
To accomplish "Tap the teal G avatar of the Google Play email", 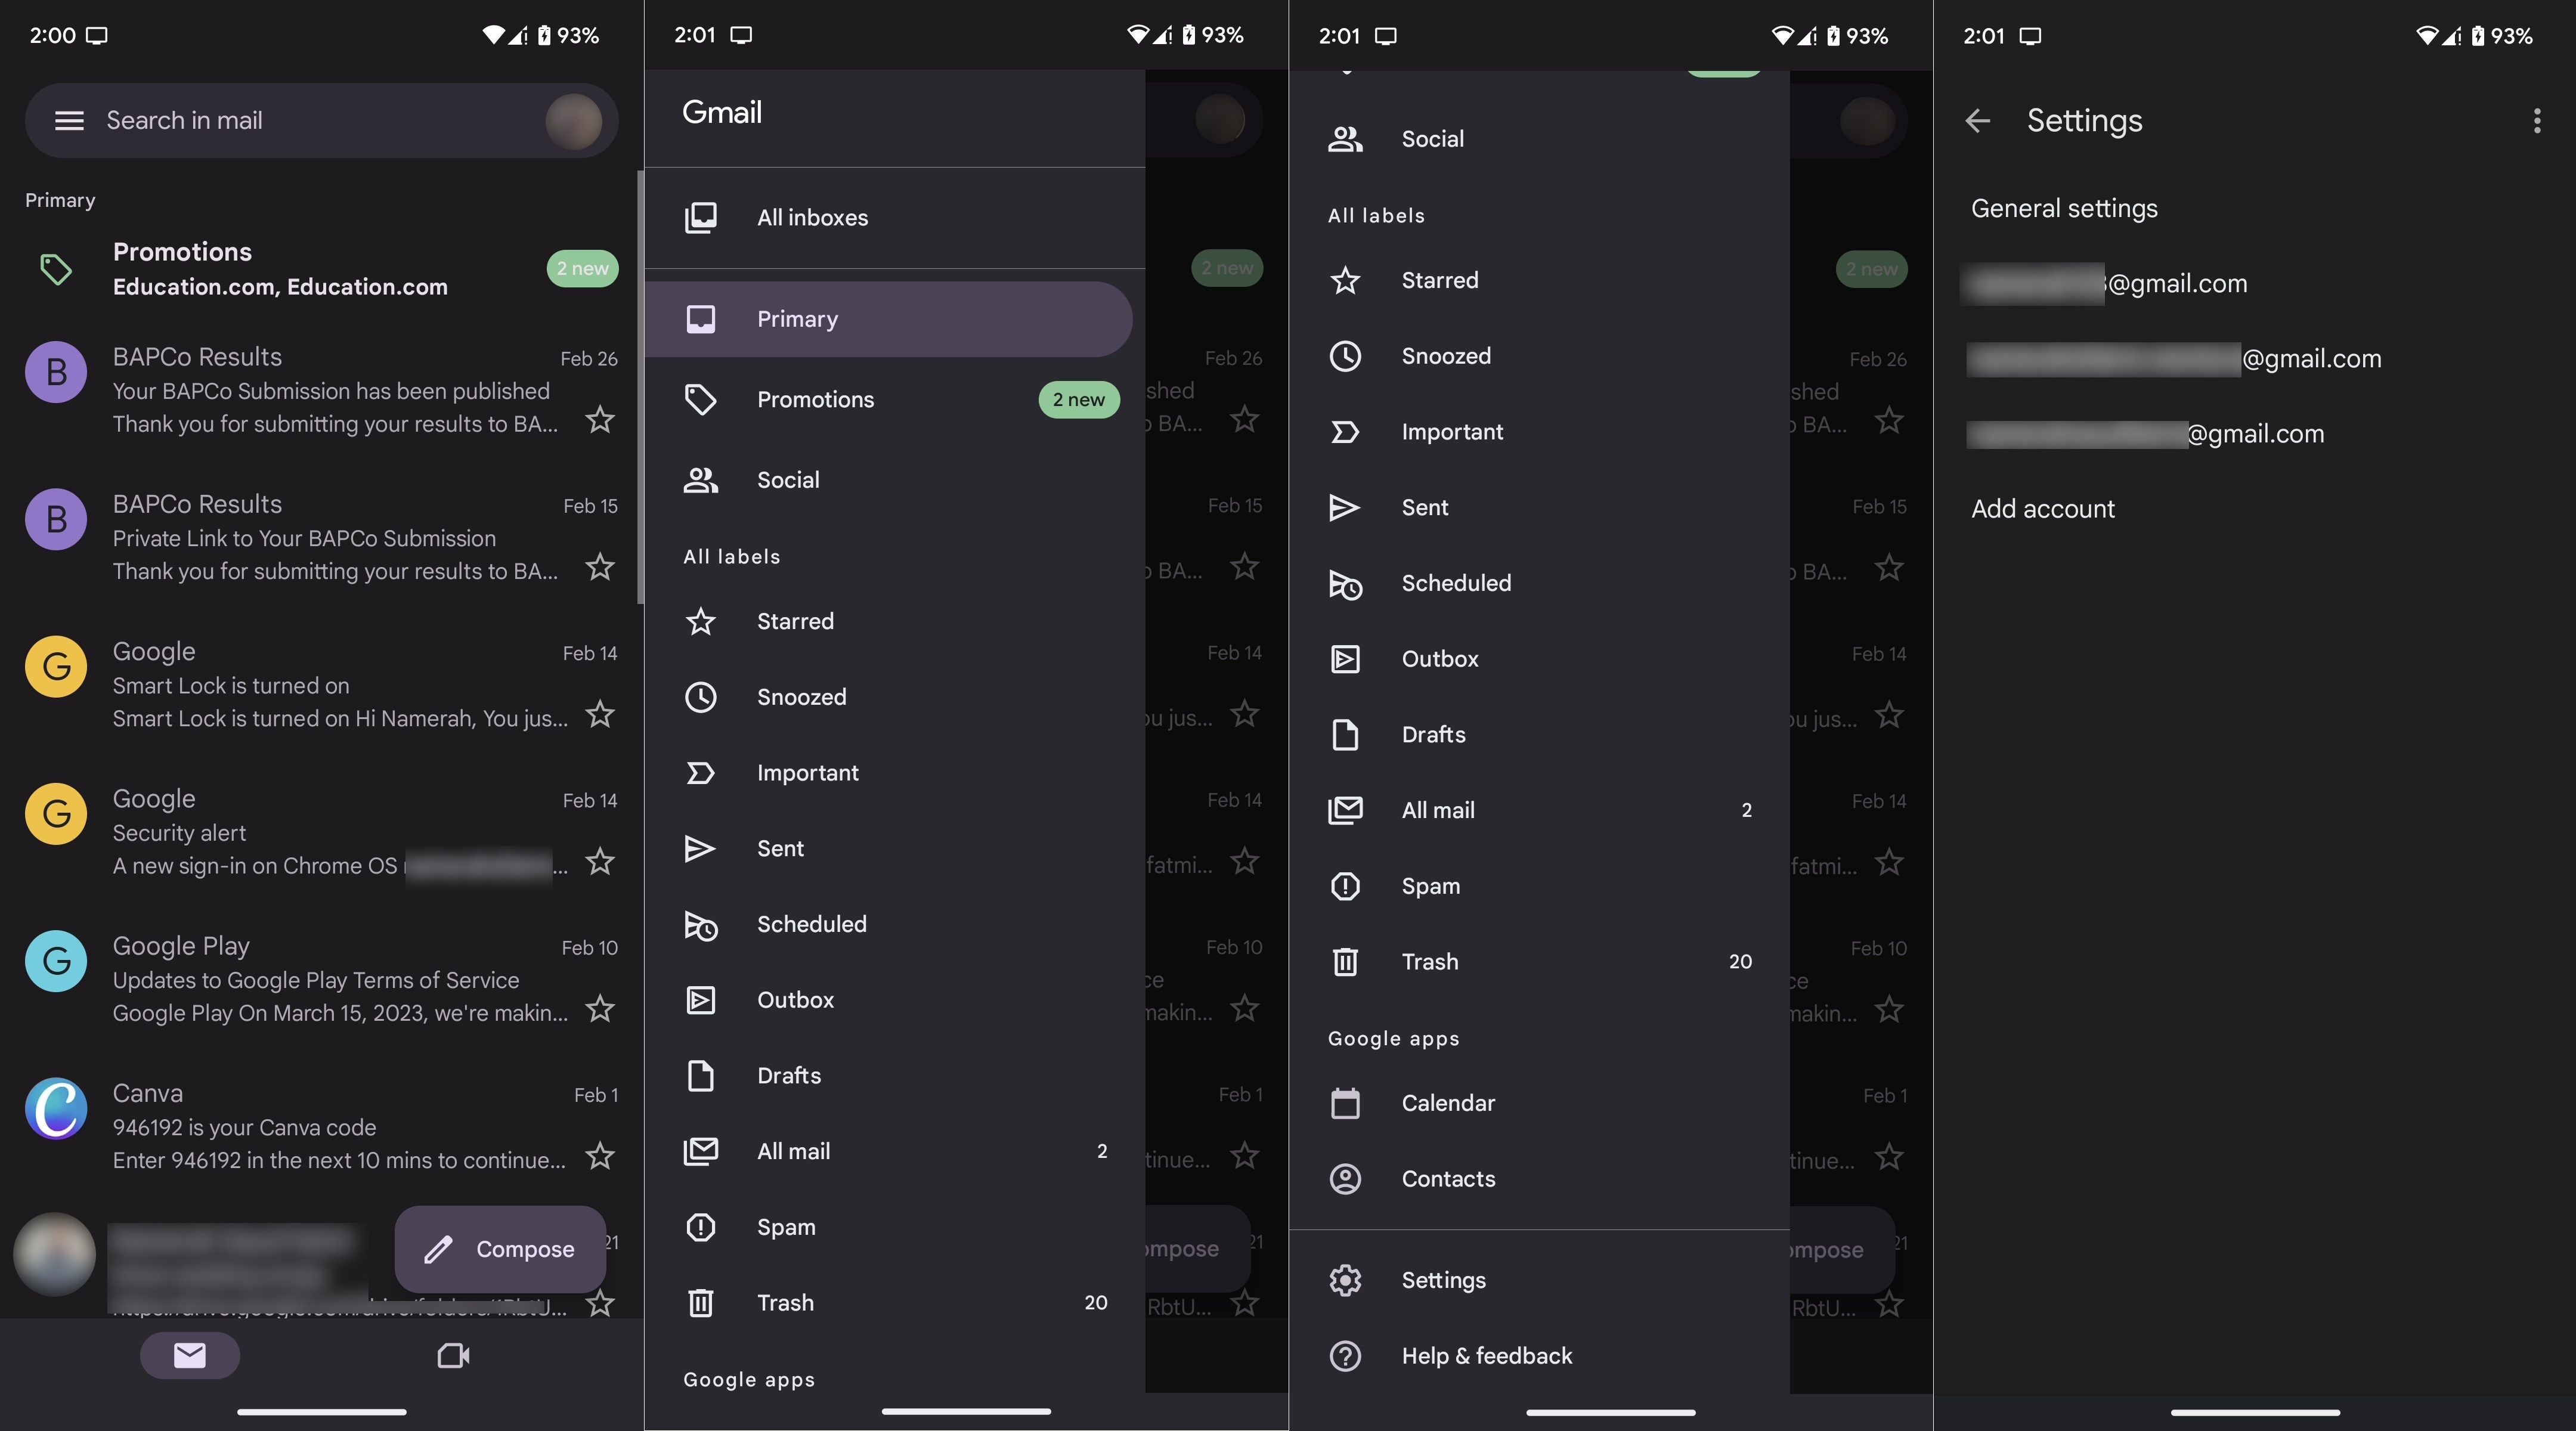I will tap(56, 961).
